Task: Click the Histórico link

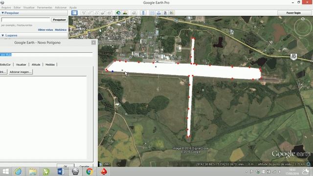Action: click(x=61, y=30)
